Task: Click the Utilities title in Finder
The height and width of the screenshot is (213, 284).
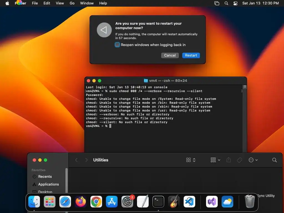Action: (101, 160)
